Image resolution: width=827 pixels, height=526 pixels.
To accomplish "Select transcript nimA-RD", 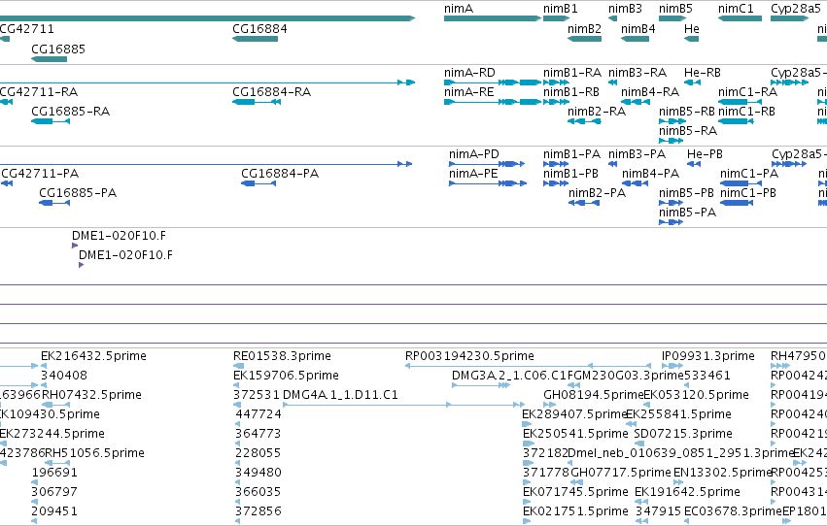I will tap(493, 82).
